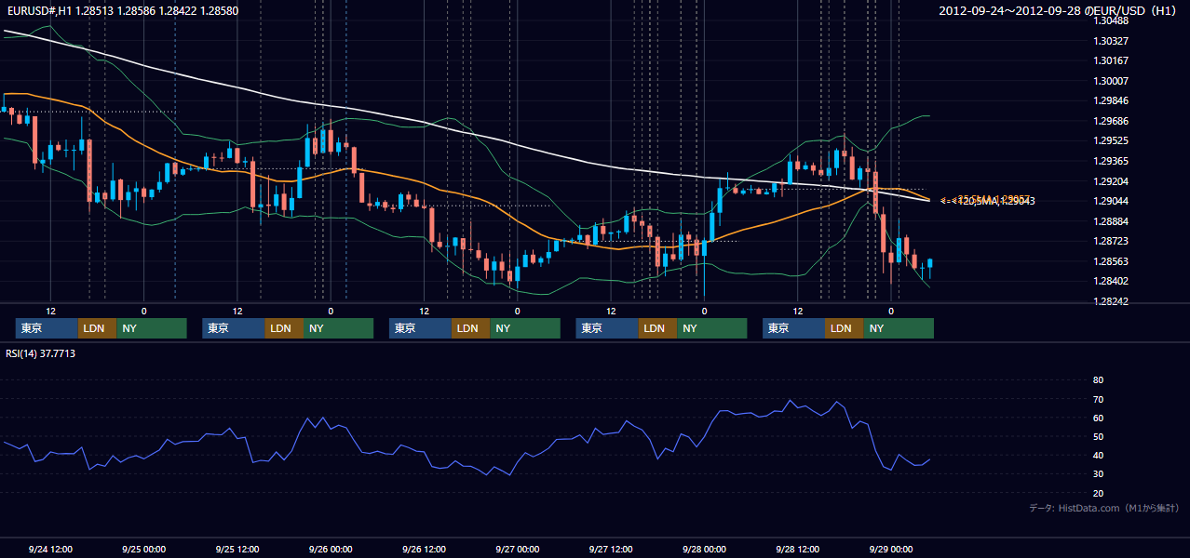Click the NY session block above 9/29 00:00
Image resolution: width=1190 pixels, height=558 pixels.
[x=899, y=328]
